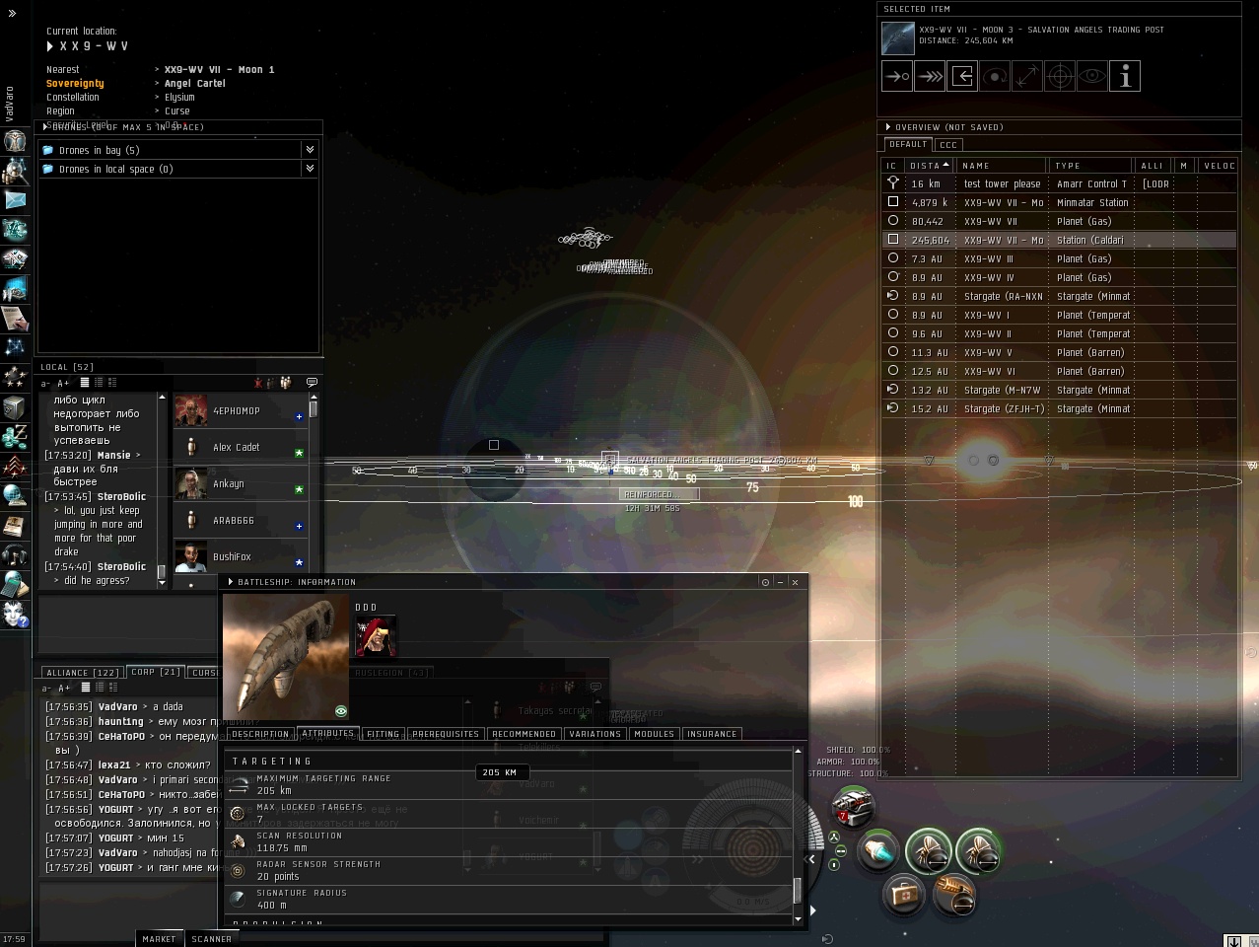
Task: Select Stargate (M-N7W overview row
Action: (x=1059, y=390)
